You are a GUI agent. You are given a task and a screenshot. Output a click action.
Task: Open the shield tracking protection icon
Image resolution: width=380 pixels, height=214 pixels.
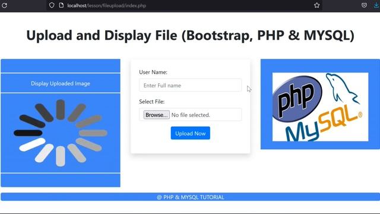[x=52, y=5]
